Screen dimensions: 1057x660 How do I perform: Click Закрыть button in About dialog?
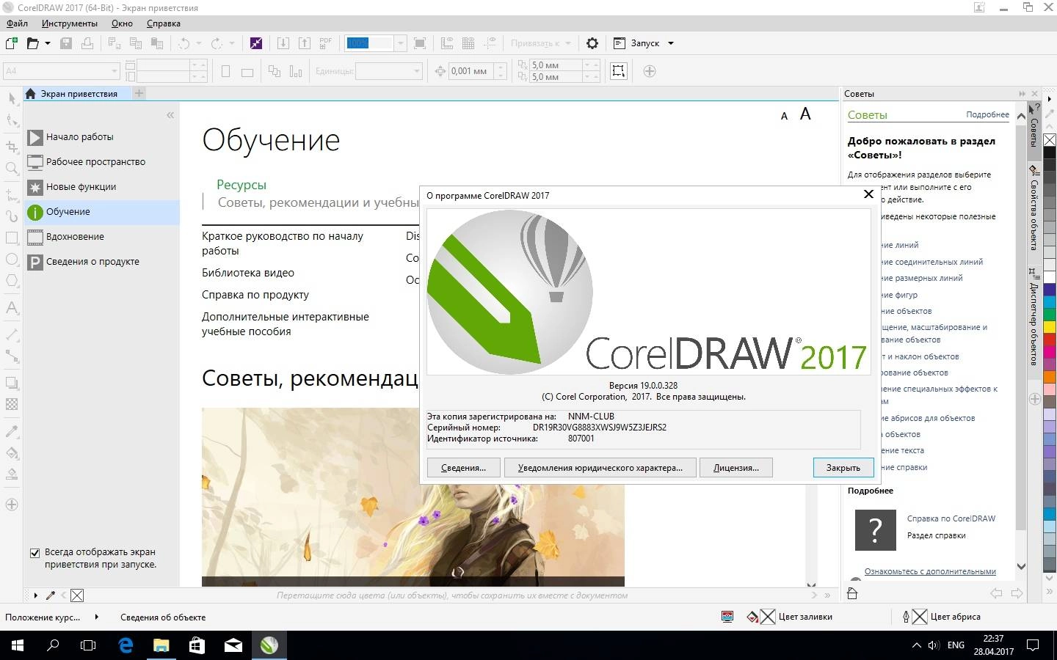pyautogui.click(x=843, y=468)
